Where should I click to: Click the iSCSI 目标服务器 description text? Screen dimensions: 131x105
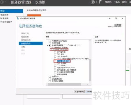108,41
